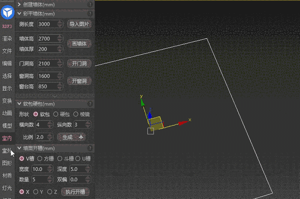Click the red X axis arrow gizmo
The width and height of the screenshot is (300, 199).
183,122
